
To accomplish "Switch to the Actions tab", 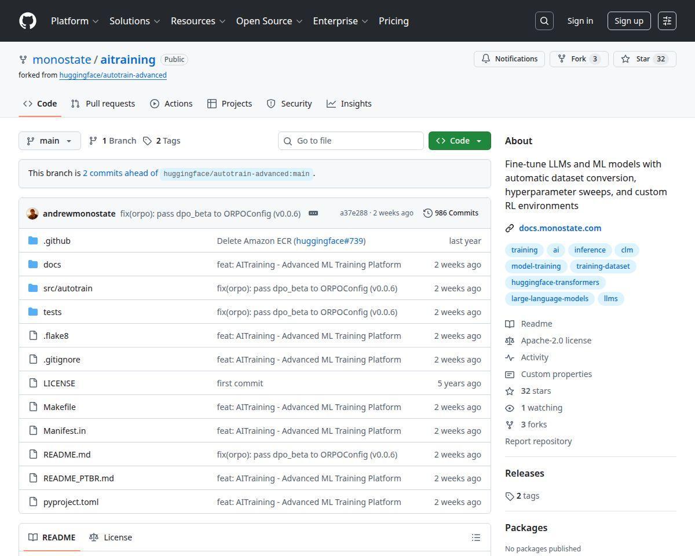I will 171,104.
